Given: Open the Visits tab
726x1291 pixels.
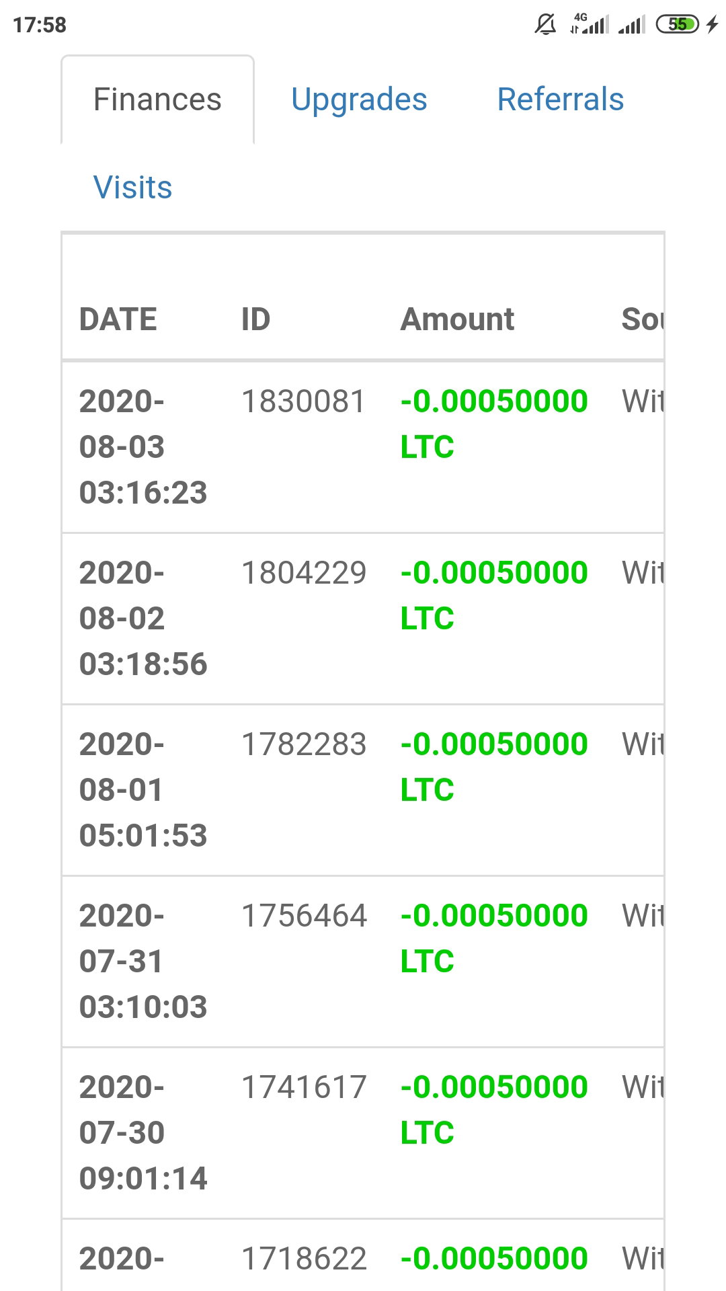Looking at the screenshot, I should [x=132, y=188].
